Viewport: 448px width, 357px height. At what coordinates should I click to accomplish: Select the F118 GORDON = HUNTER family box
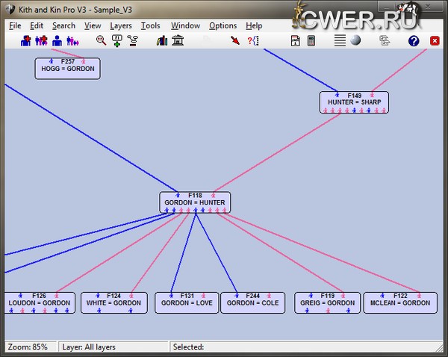point(195,202)
